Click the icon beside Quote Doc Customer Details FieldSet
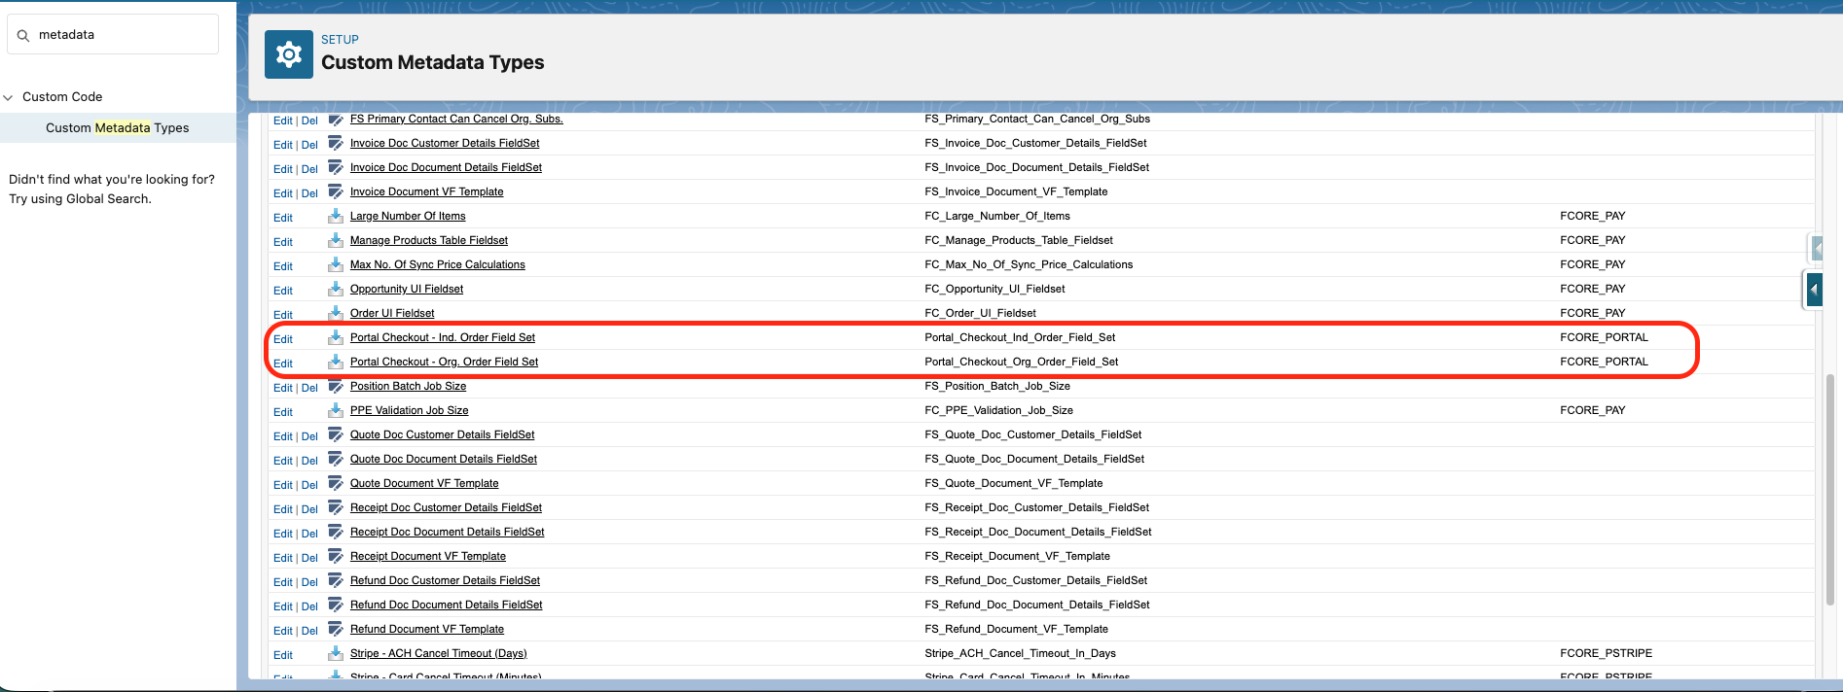 336,434
